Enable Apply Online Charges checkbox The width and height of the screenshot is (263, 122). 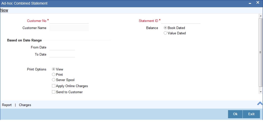53,86
